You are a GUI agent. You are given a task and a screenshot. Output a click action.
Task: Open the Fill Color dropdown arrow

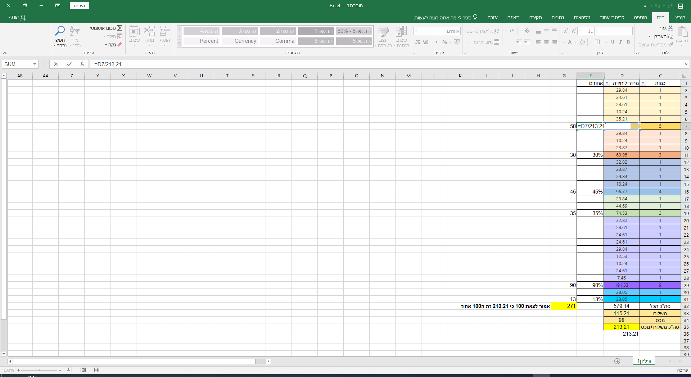576,42
